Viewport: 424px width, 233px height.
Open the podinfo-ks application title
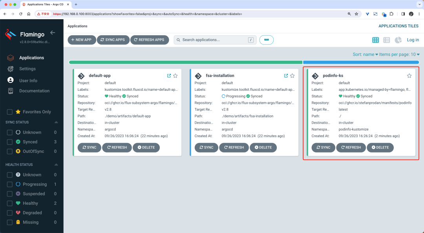(333, 76)
